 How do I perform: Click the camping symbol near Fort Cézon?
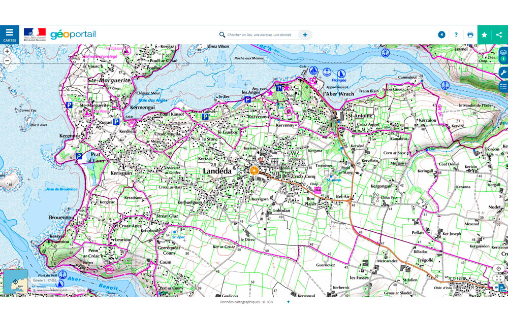tap(128, 51)
